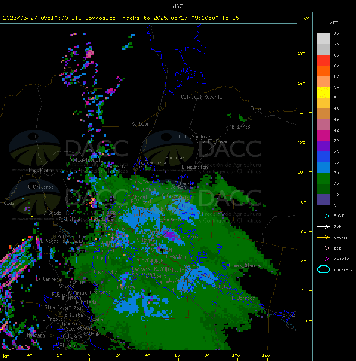Click the 'current' legend label
The width and height of the screenshot is (356, 361).
click(x=343, y=270)
